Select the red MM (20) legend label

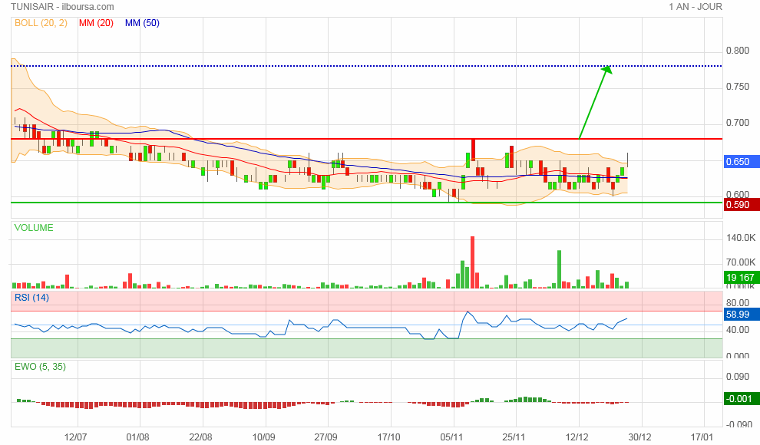click(x=96, y=23)
